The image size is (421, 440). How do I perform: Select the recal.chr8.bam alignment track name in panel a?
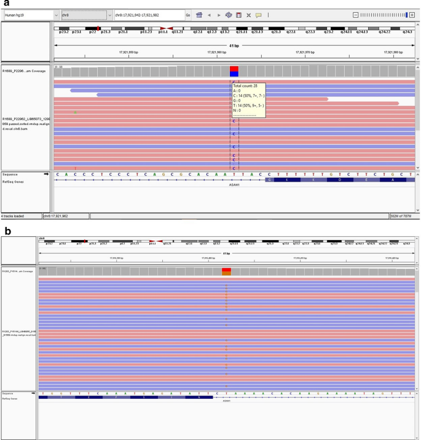tap(26, 124)
